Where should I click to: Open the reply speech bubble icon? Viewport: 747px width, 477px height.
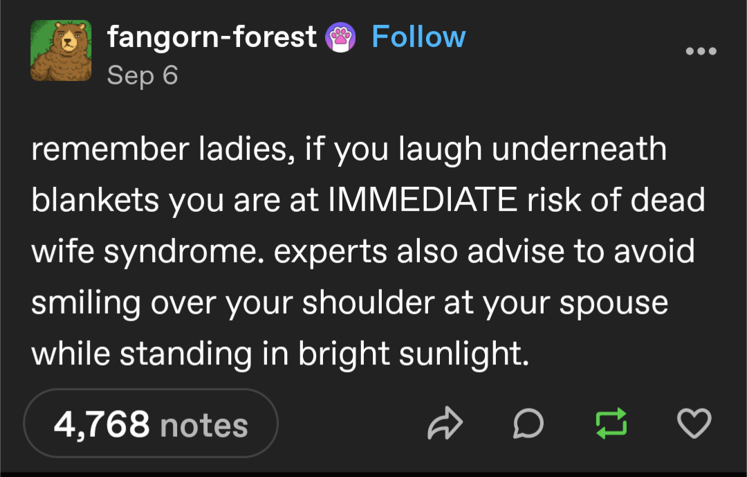(528, 423)
